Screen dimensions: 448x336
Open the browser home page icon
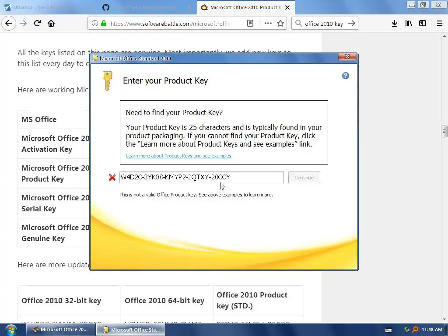coord(51,23)
